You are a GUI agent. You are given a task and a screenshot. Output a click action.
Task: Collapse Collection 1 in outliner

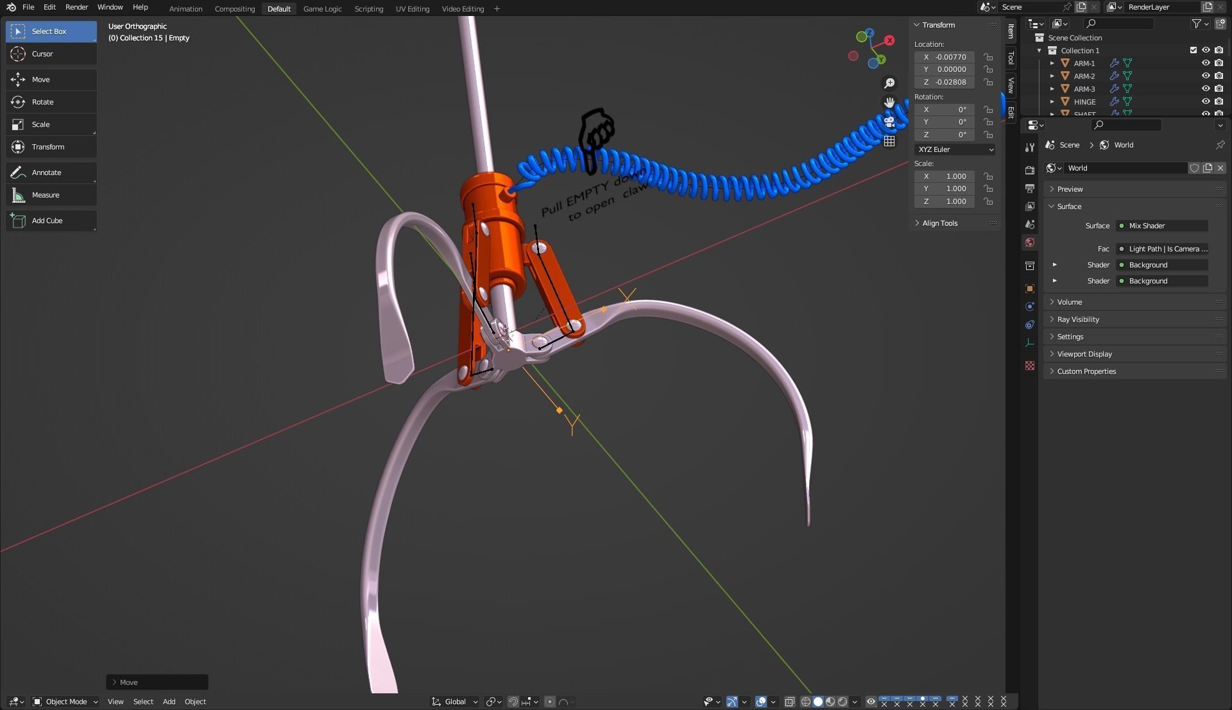point(1039,51)
